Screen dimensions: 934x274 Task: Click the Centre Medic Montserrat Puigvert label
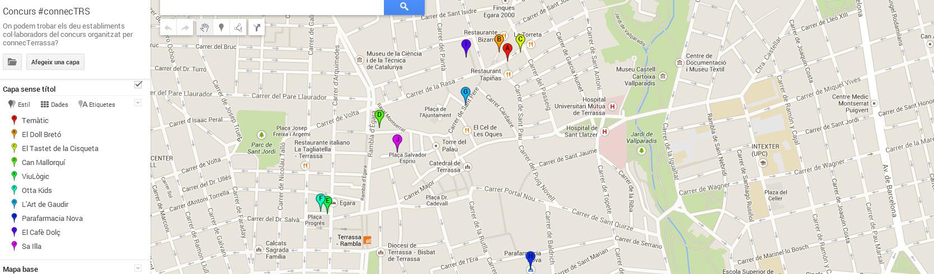851,103
